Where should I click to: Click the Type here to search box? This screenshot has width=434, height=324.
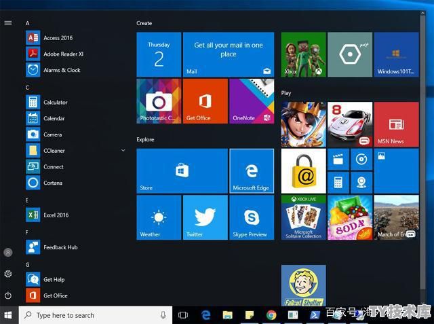(x=96, y=315)
